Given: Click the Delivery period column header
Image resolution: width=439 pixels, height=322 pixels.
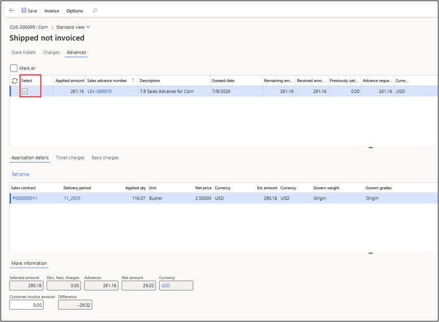Looking at the screenshot, I should tap(77, 188).
